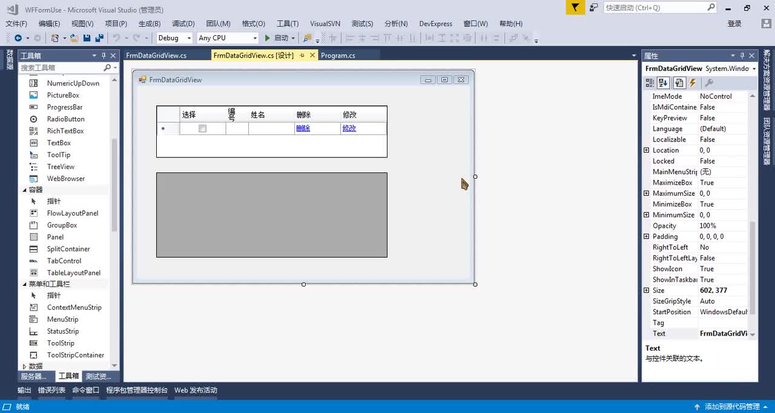775x413 pixels.
Task: Choose the ToolTip toolbox component
Action: tap(59, 154)
